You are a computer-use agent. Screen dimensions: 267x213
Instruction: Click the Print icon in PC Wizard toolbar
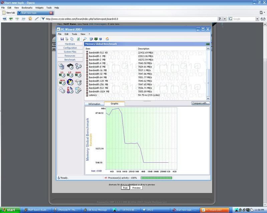67,39
